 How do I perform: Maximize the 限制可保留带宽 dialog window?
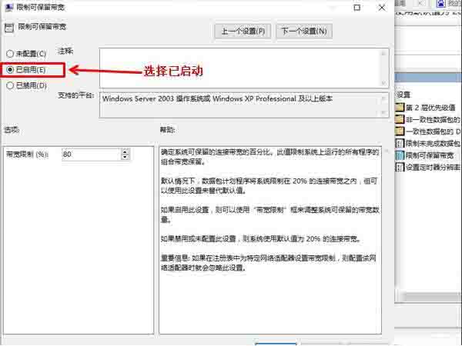coord(357,7)
